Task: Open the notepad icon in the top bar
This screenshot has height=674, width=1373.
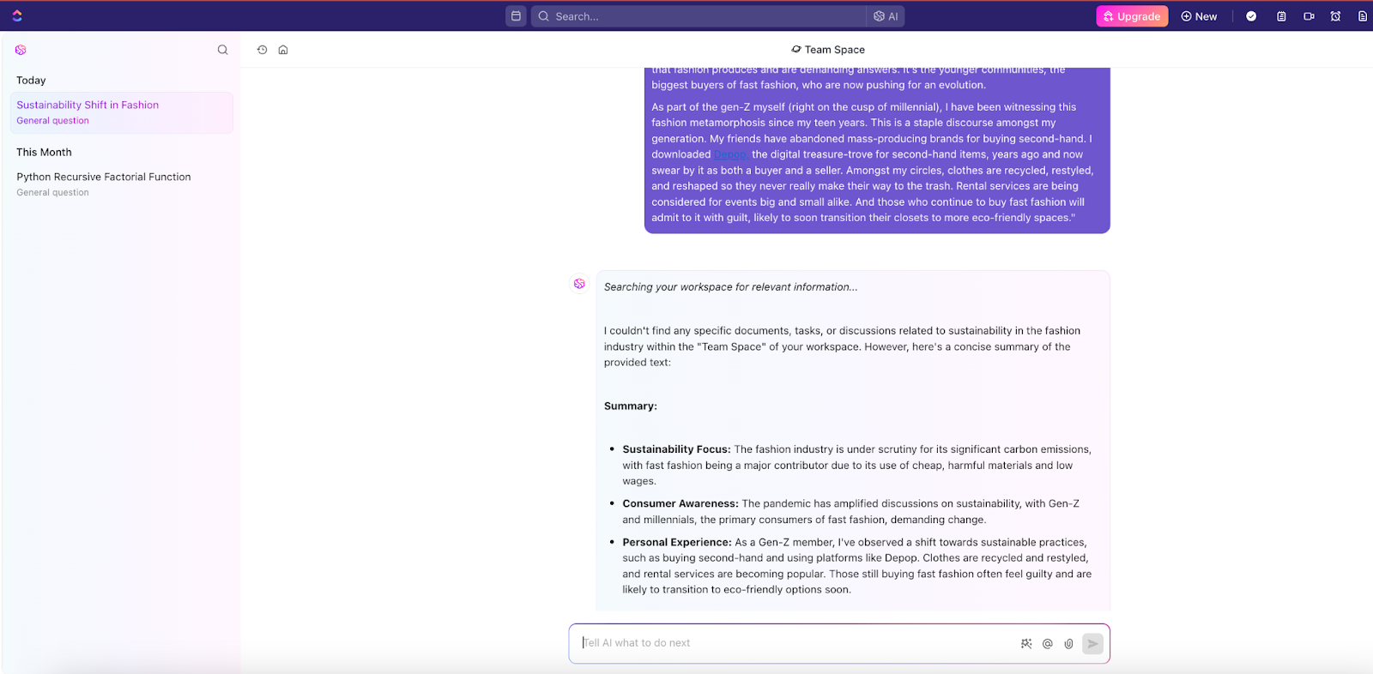Action: tap(1281, 16)
